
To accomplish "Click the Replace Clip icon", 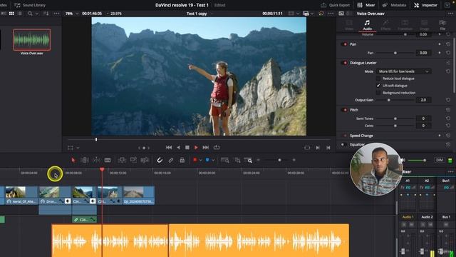I will tap(145, 160).
